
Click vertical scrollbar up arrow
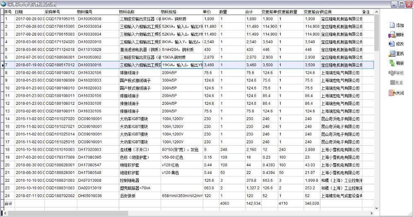(x=376, y=12)
